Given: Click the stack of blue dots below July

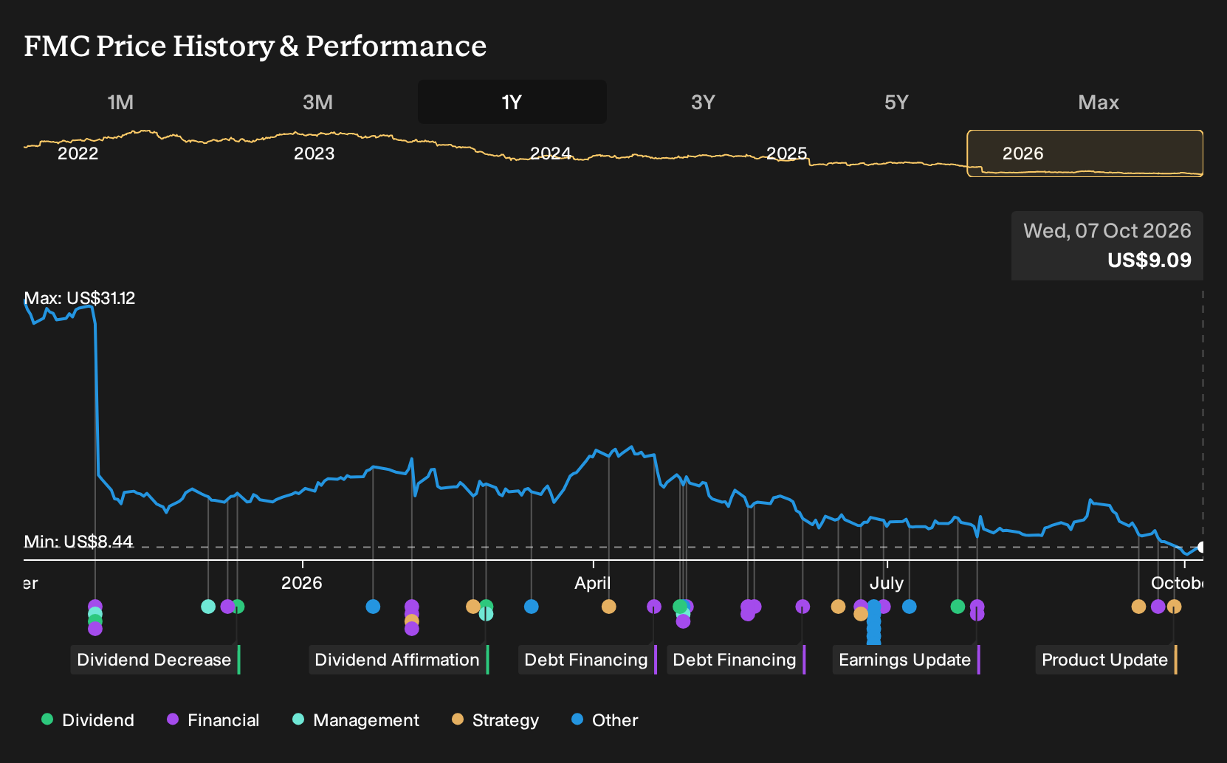Looking at the screenshot, I should tap(873, 622).
